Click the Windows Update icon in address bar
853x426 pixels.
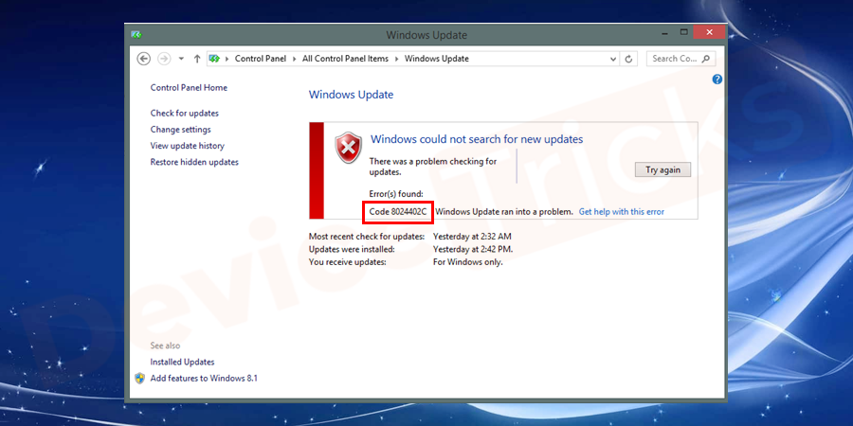pyautogui.click(x=214, y=59)
